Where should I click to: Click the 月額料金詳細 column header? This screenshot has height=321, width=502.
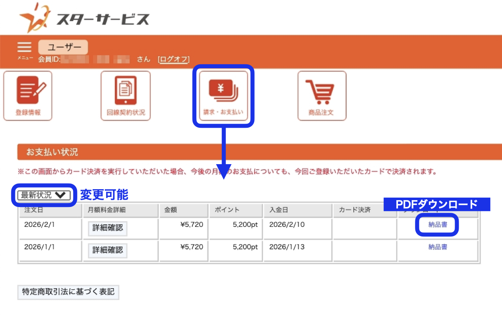click(121, 210)
